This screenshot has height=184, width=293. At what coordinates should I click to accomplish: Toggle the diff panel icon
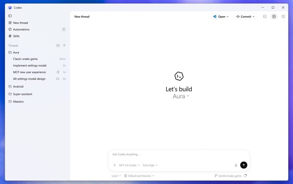tap(274, 17)
